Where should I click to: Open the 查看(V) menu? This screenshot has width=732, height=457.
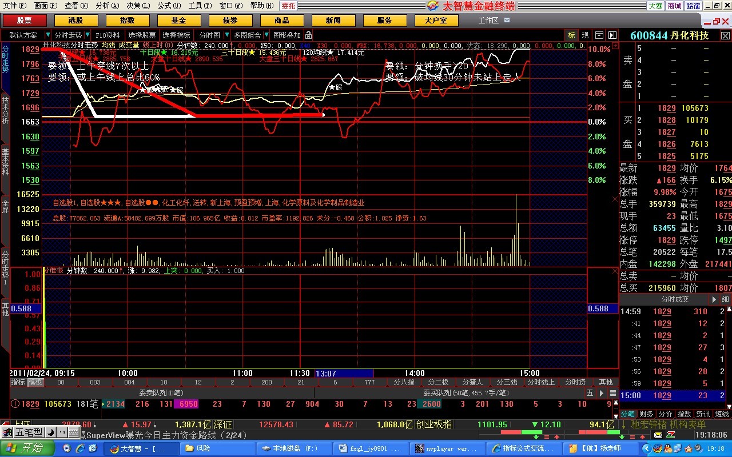(x=76, y=6)
